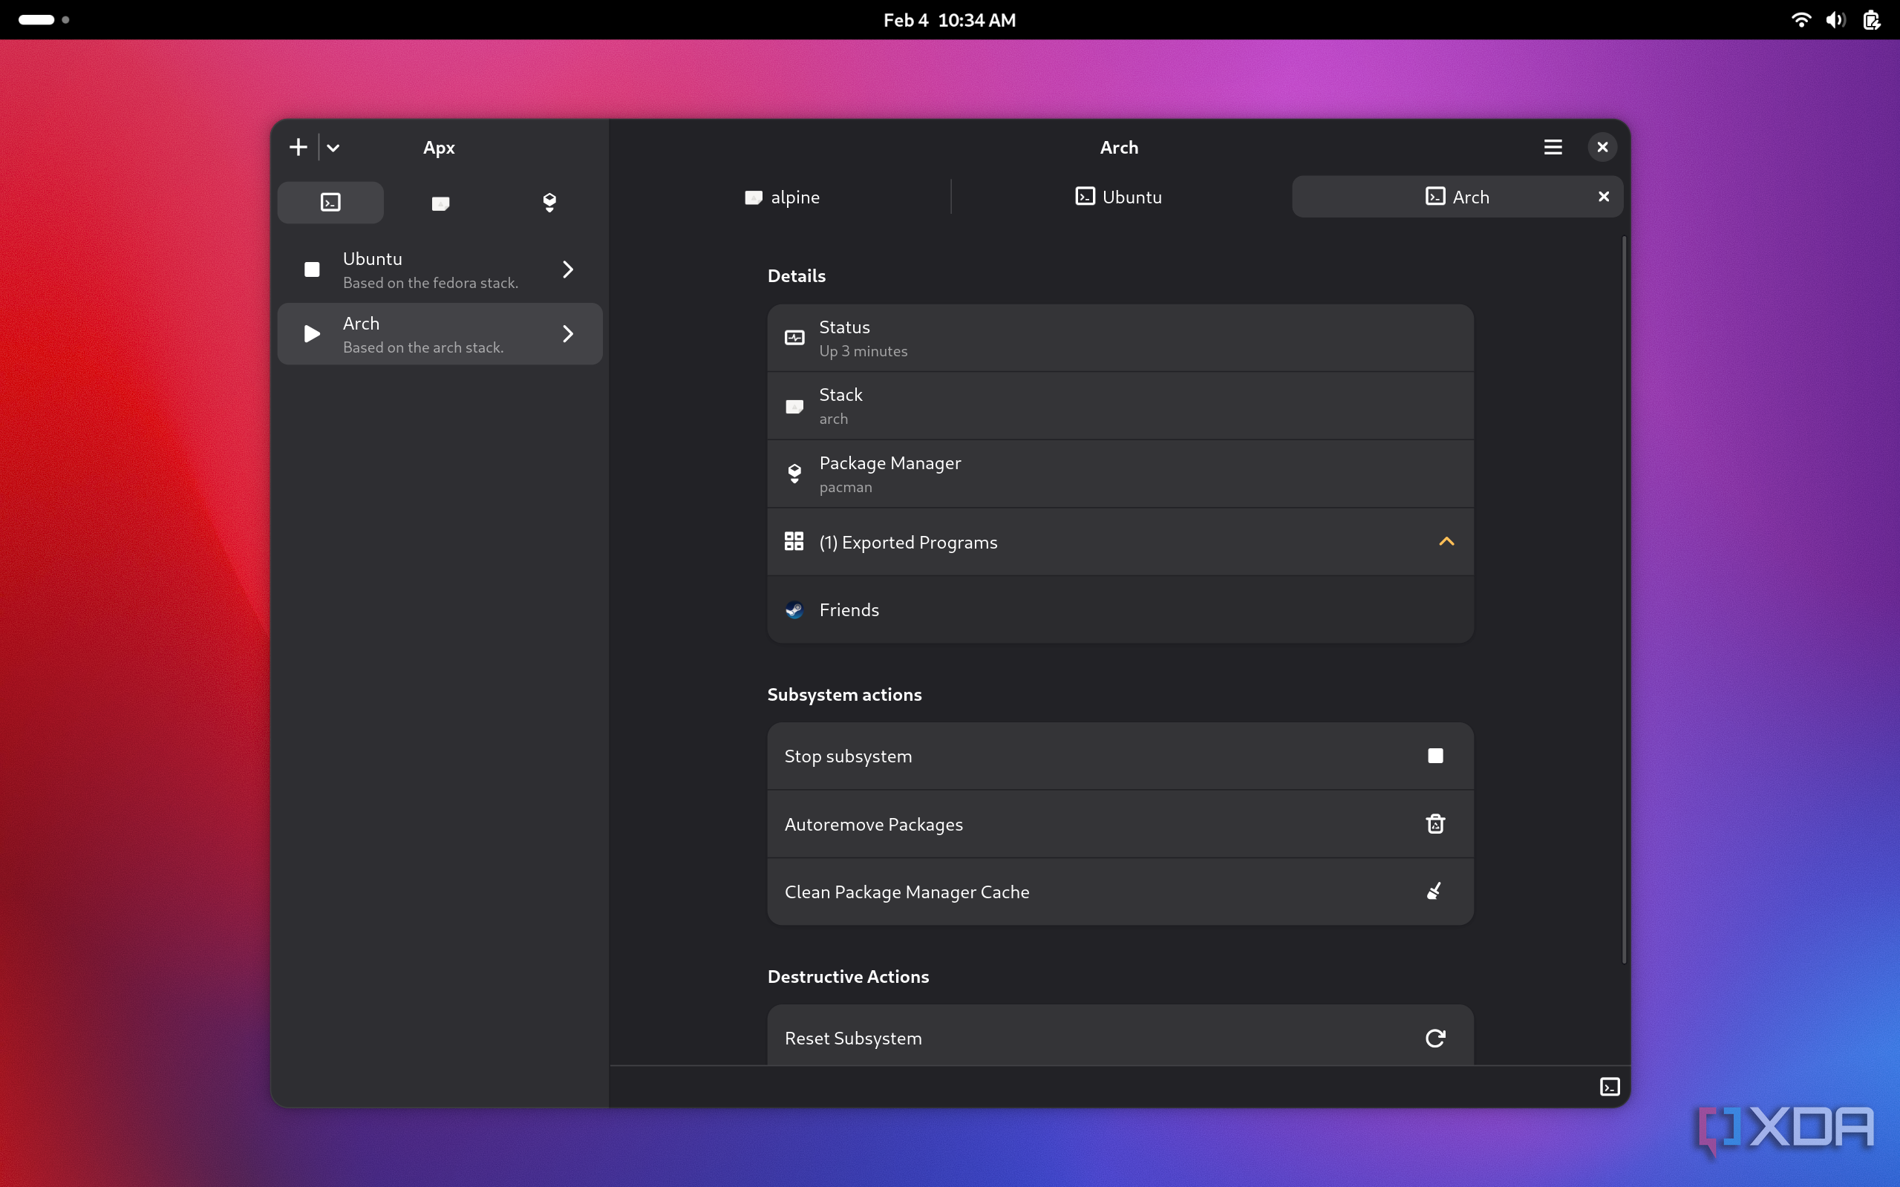This screenshot has width=1900, height=1187.
Task: Click the broom icon for cache cleaning
Action: point(1434,892)
